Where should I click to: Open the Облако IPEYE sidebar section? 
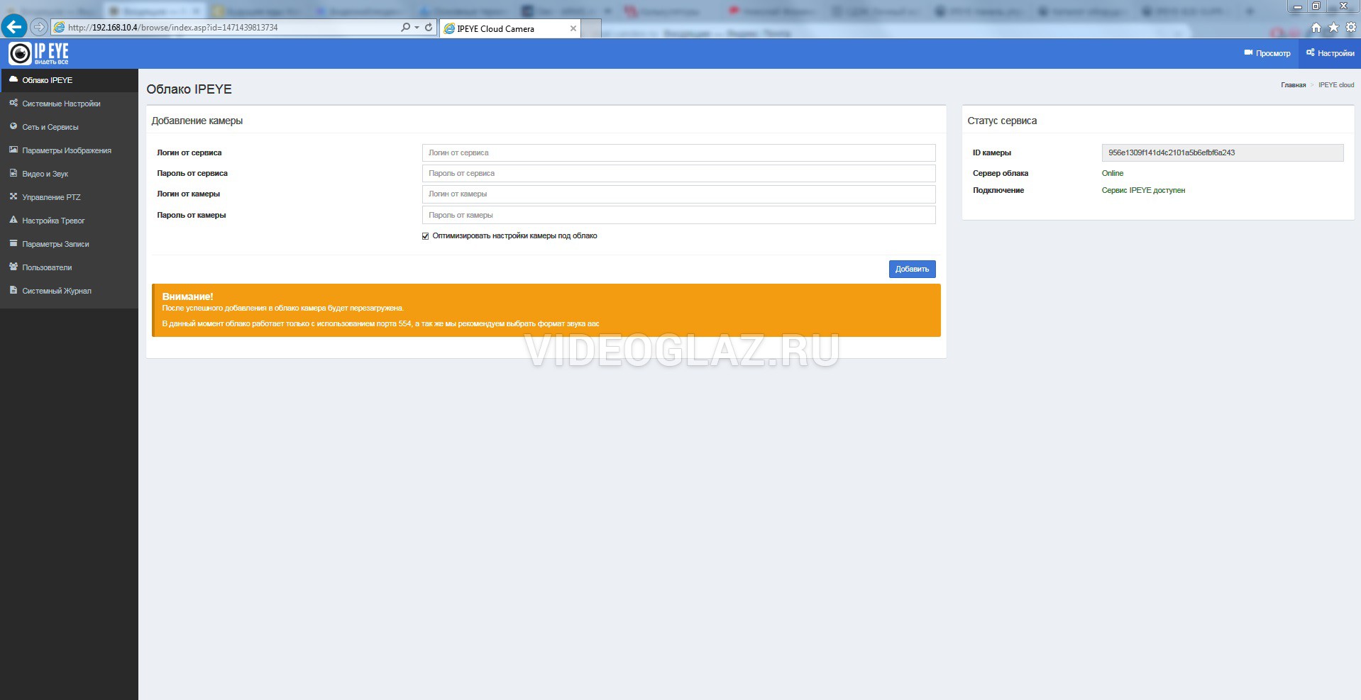point(69,80)
